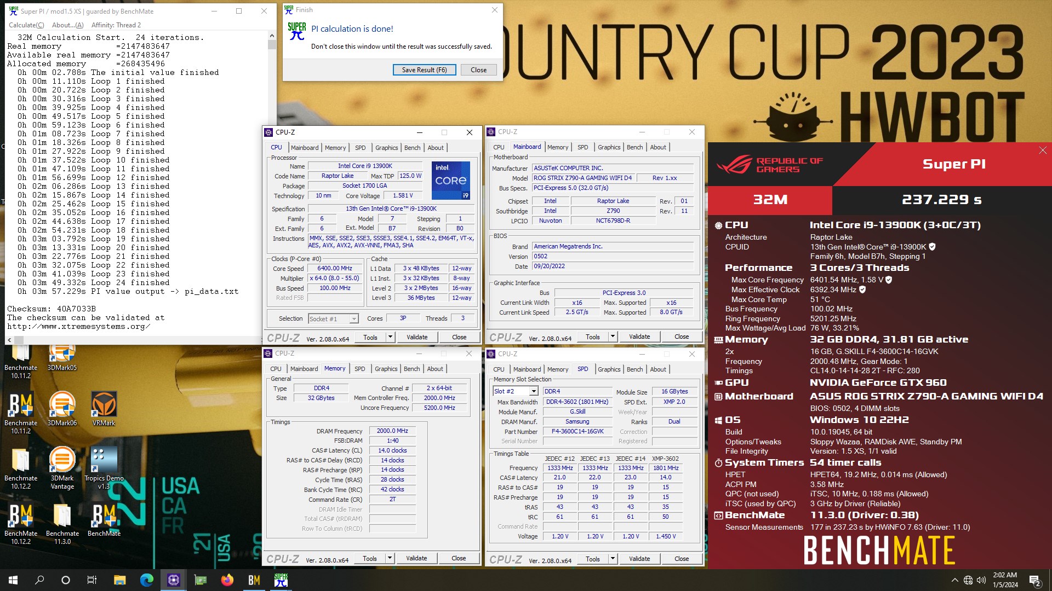Screen dimensions: 1052x591
Task: Click Close button in CPU-Z Memory window
Action: (459, 558)
